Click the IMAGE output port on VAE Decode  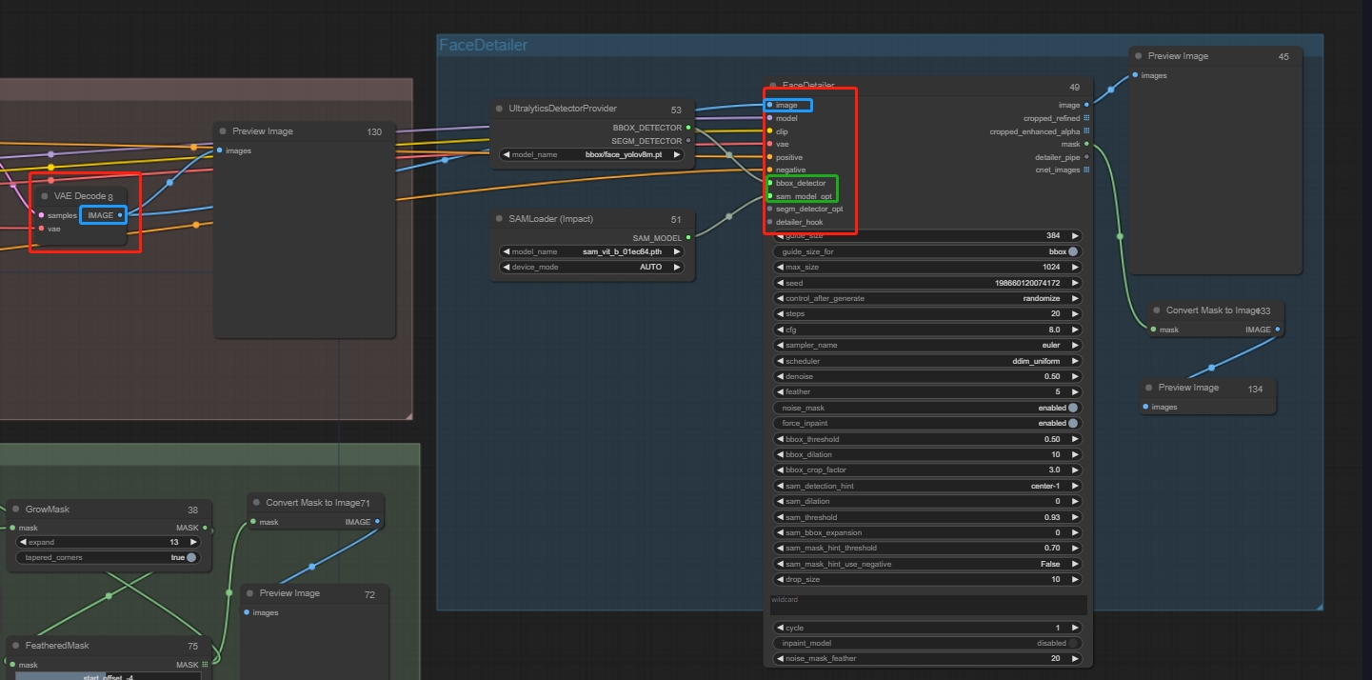coord(120,215)
